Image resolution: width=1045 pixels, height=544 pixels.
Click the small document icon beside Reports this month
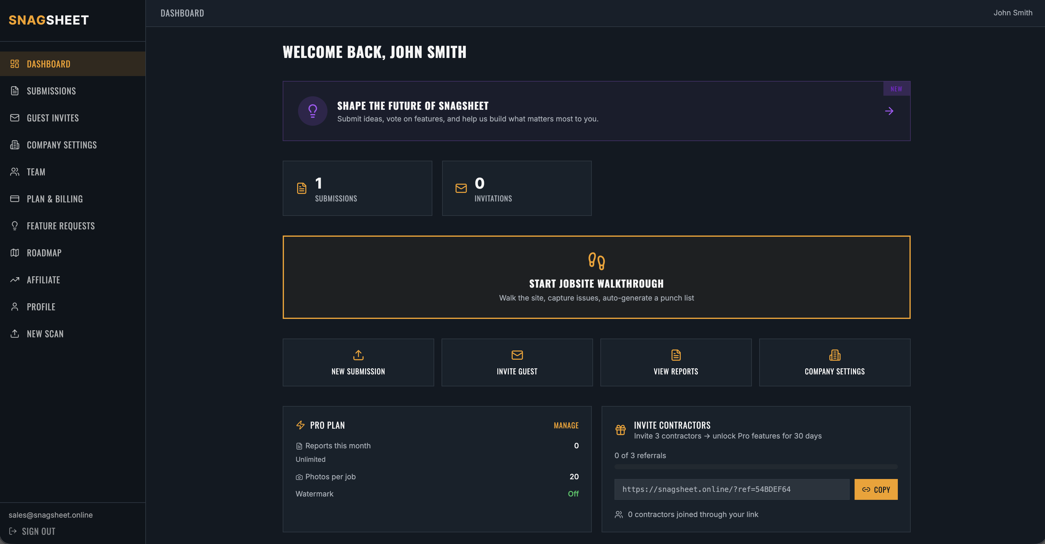[299, 446]
